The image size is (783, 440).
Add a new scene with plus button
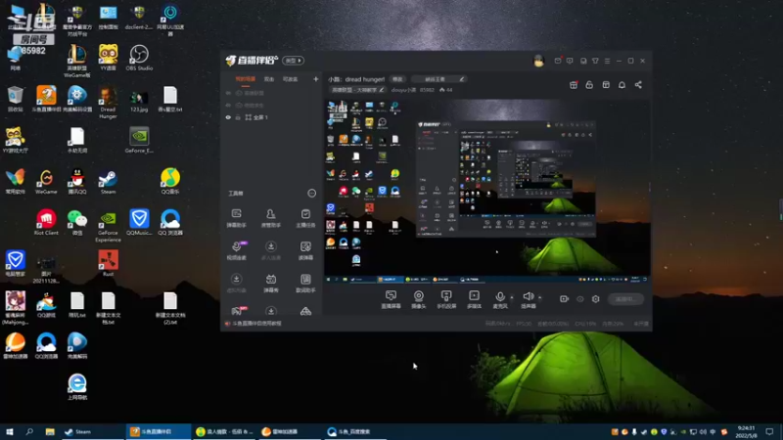[315, 79]
